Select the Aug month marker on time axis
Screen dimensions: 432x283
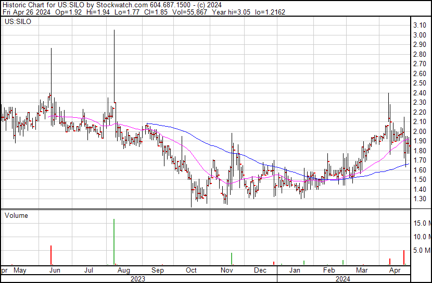(124, 270)
